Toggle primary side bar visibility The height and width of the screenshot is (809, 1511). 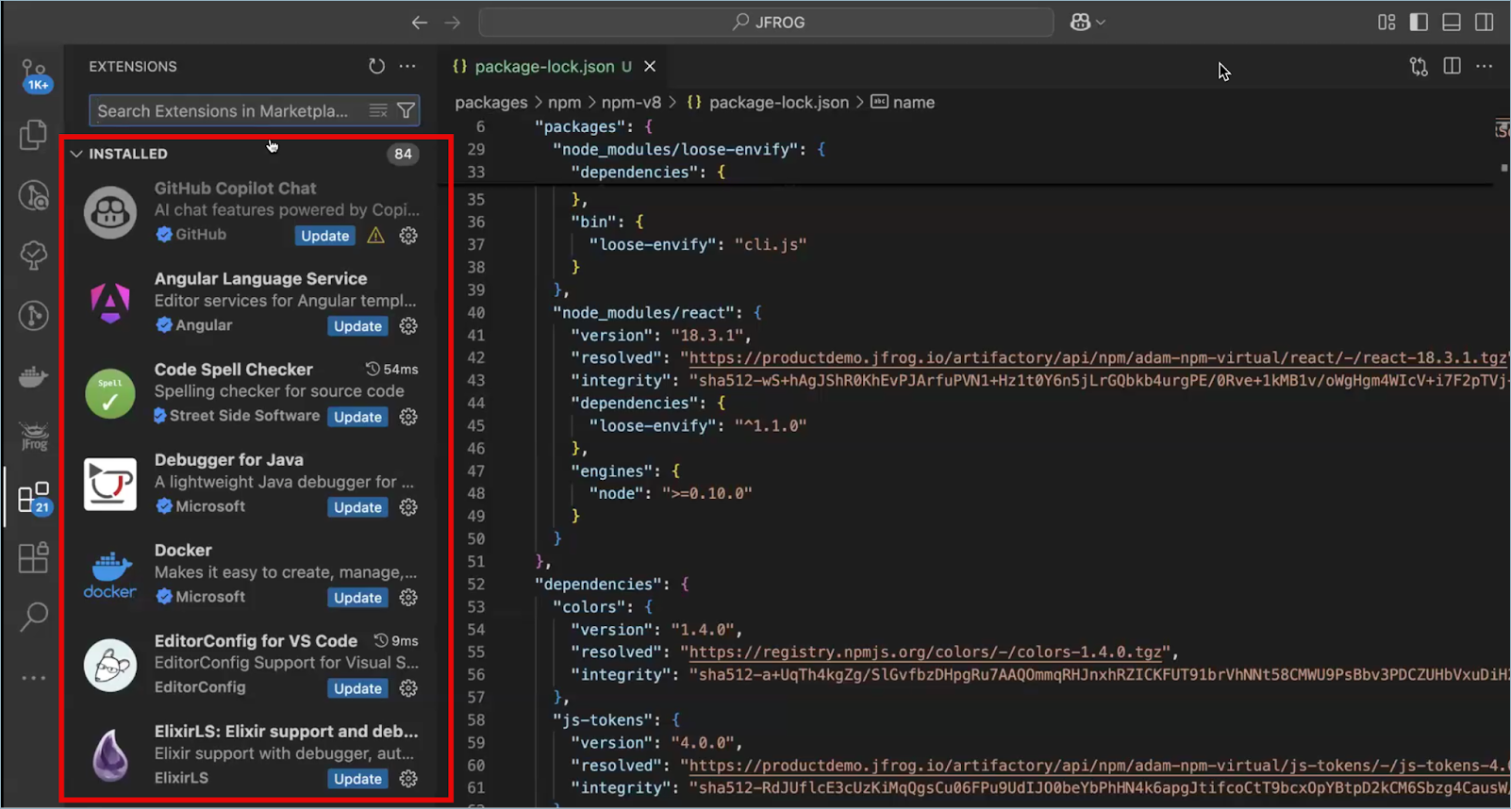pos(1419,22)
